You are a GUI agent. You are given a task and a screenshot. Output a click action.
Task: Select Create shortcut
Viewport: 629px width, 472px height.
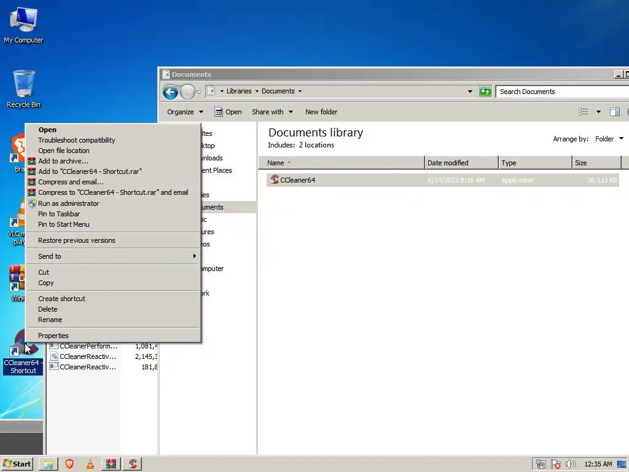pos(113,299)
